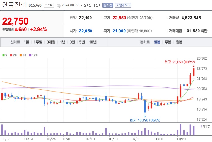Select the 3년 line chart tab
The height and width of the screenshot is (142, 212).
[x=72, y=42]
